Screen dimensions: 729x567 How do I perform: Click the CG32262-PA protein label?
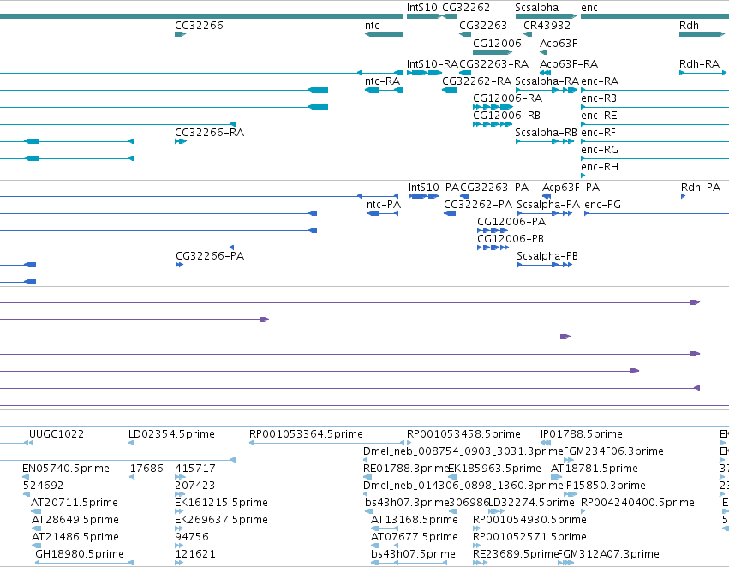[x=478, y=205]
